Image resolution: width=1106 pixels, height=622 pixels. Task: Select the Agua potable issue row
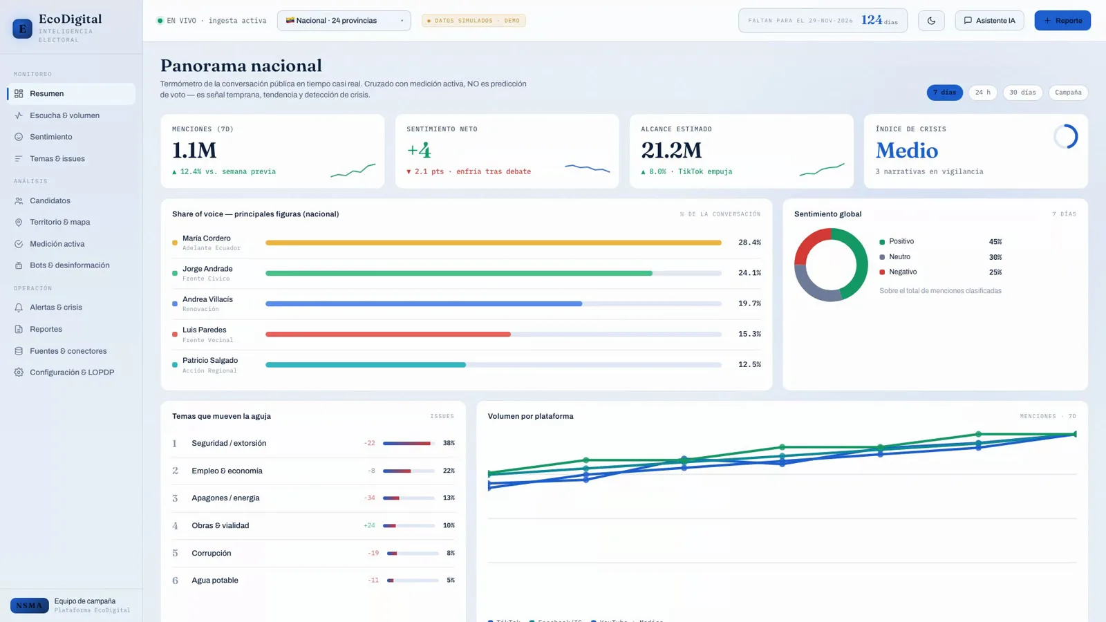point(313,581)
